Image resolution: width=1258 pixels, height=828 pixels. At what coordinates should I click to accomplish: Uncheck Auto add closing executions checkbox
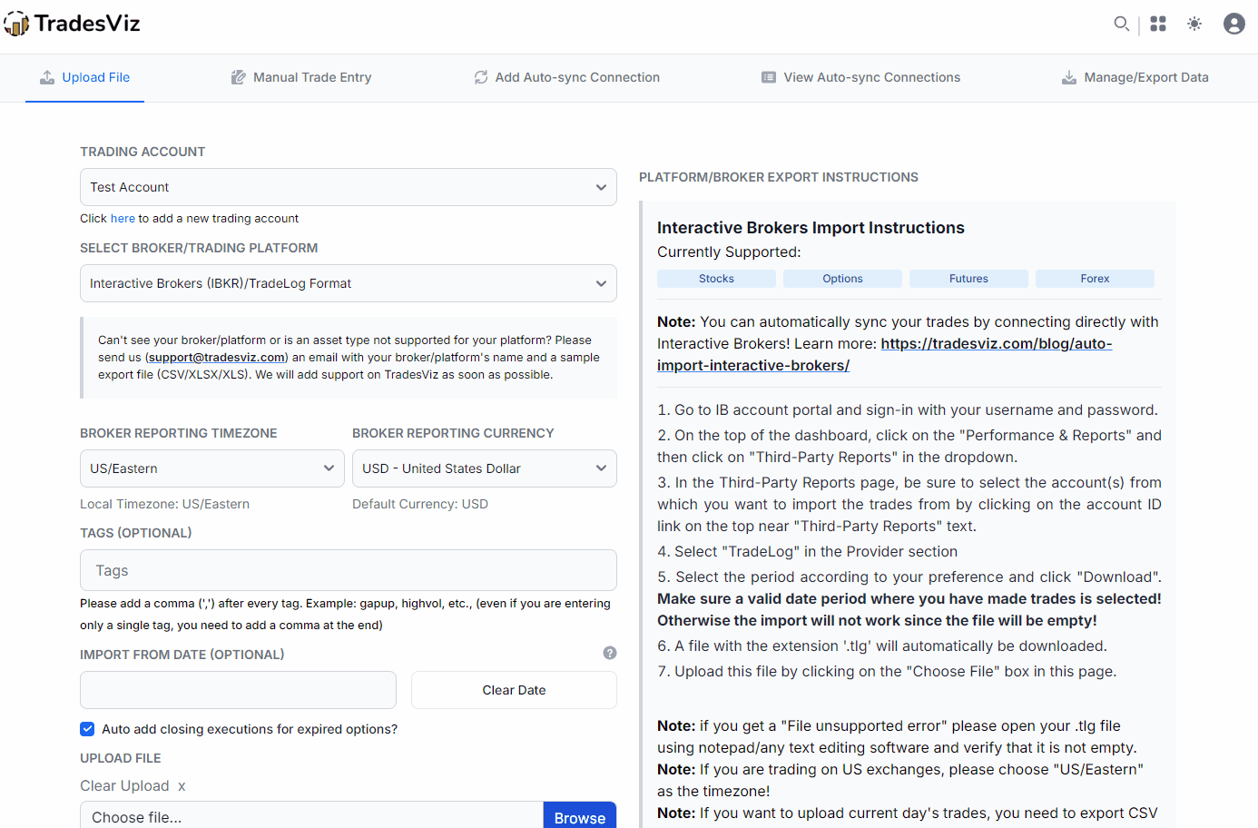pyautogui.click(x=87, y=729)
